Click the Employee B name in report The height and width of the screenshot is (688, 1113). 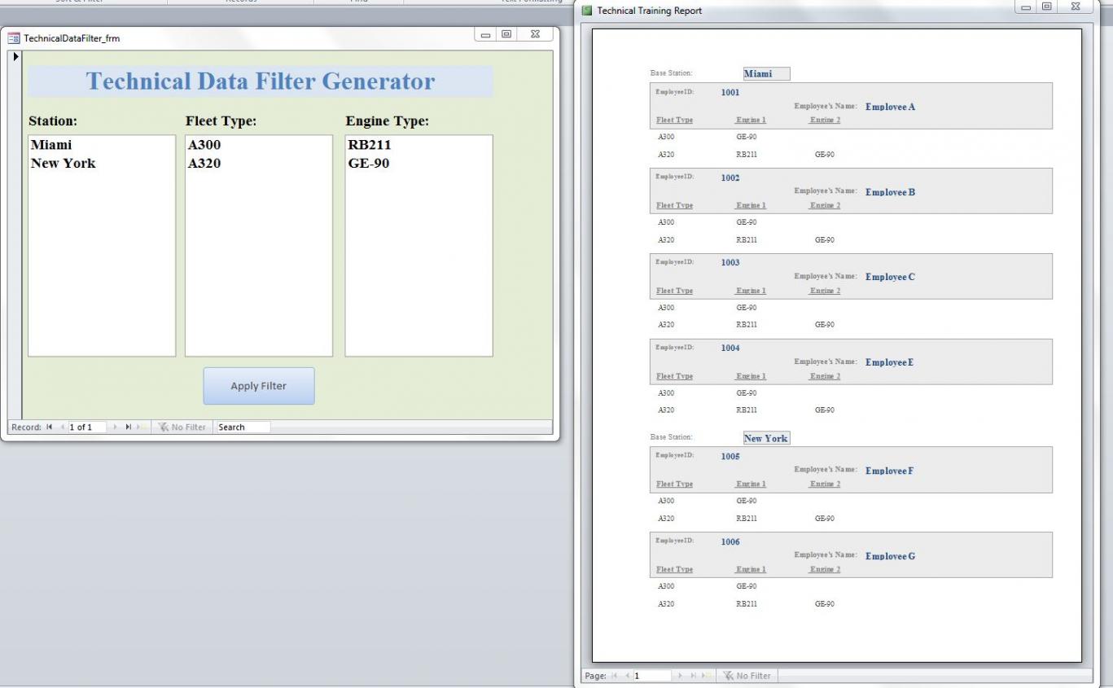click(891, 192)
